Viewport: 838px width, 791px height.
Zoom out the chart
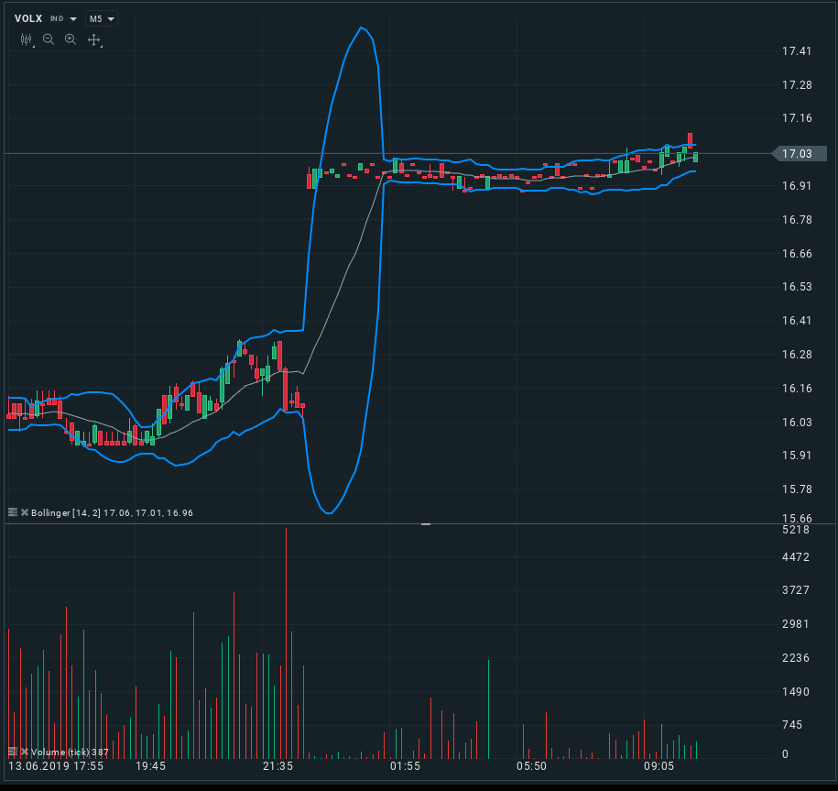(49, 39)
